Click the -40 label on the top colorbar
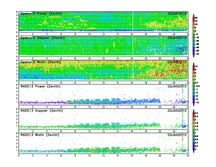This screenshot has width=216, height=167. [197, 54]
